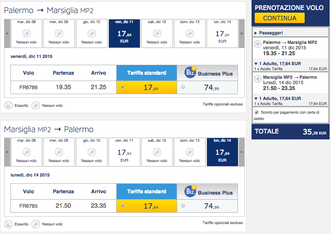The image size is (331, 234).
Task: Select standard fare 17,64 for flight FR6786
Action: tap(123, 87)
